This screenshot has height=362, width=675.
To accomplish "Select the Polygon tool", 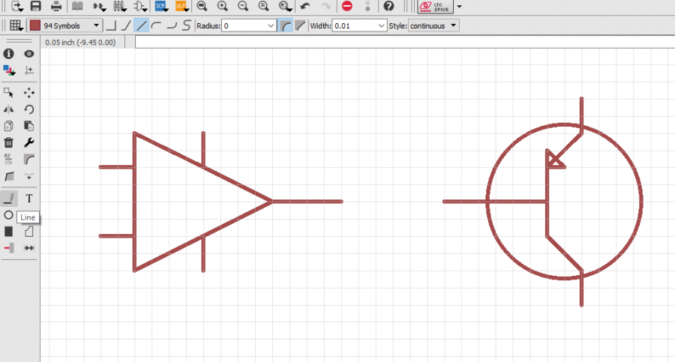I will [x=28, y=232].
